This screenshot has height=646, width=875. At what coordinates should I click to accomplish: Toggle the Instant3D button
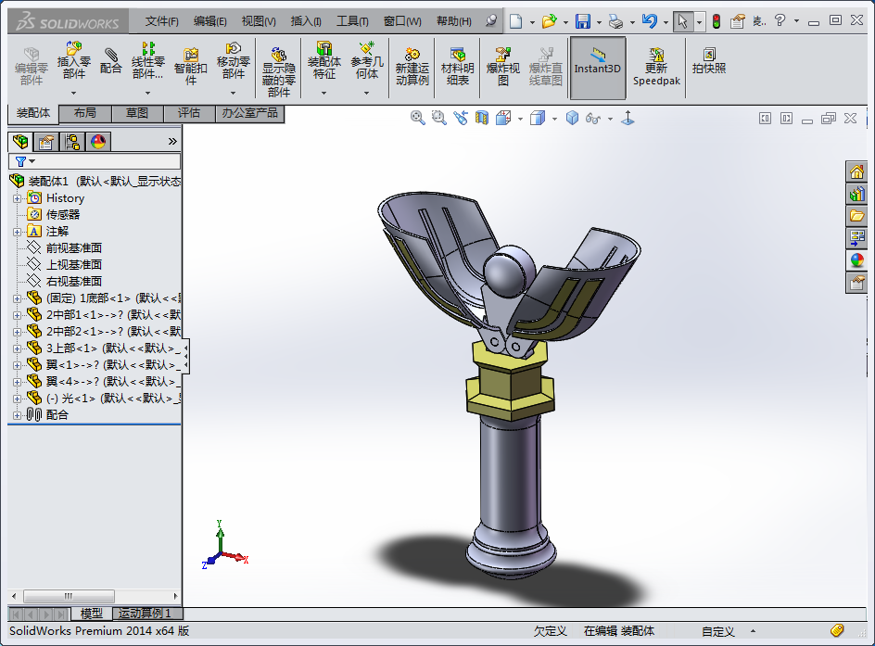point(597,67)
